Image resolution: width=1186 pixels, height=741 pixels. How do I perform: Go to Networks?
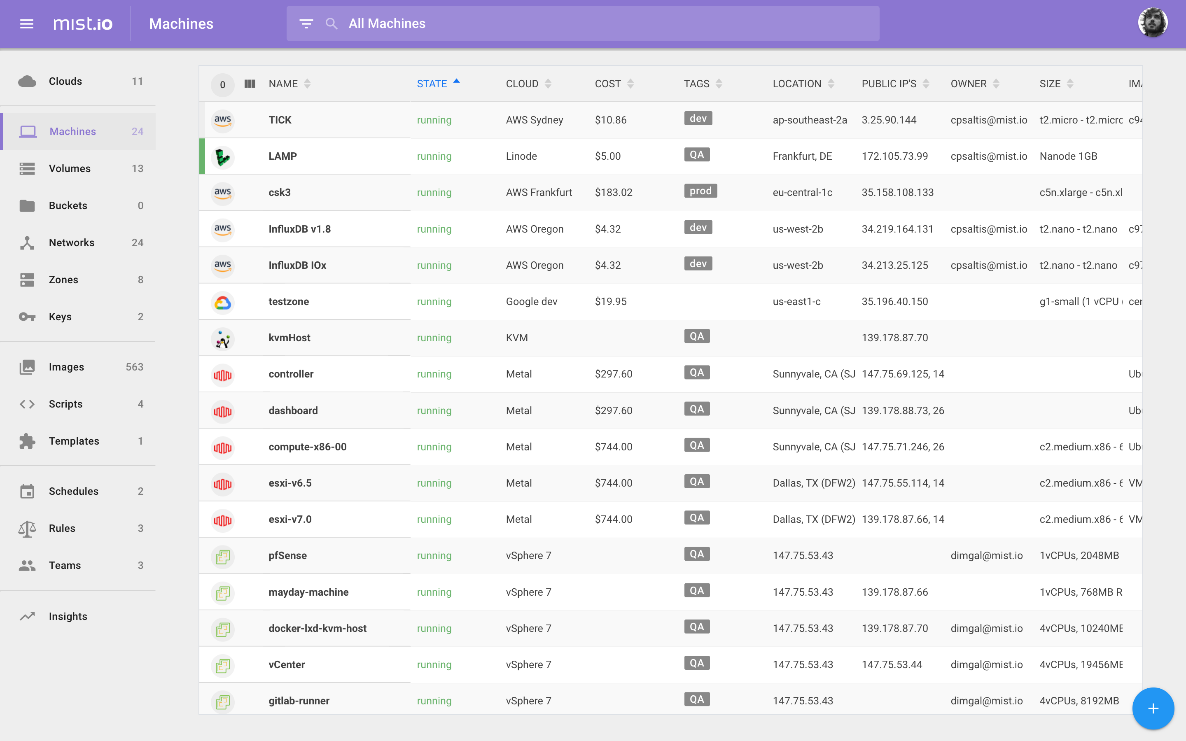[78, 242]
